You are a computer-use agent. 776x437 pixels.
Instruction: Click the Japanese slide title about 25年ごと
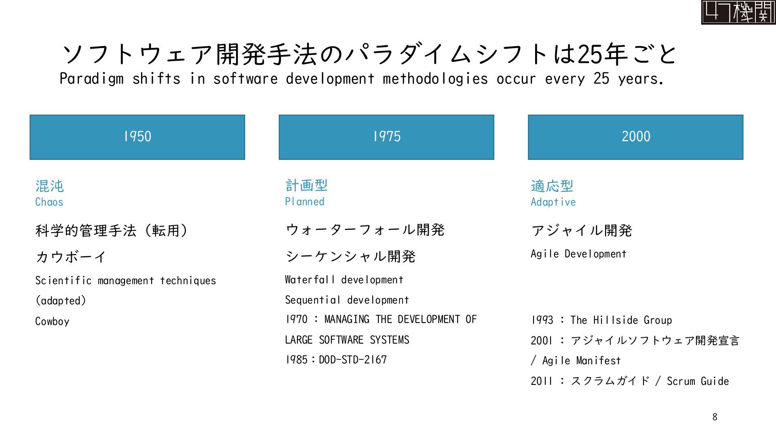[x=369, y=54]
